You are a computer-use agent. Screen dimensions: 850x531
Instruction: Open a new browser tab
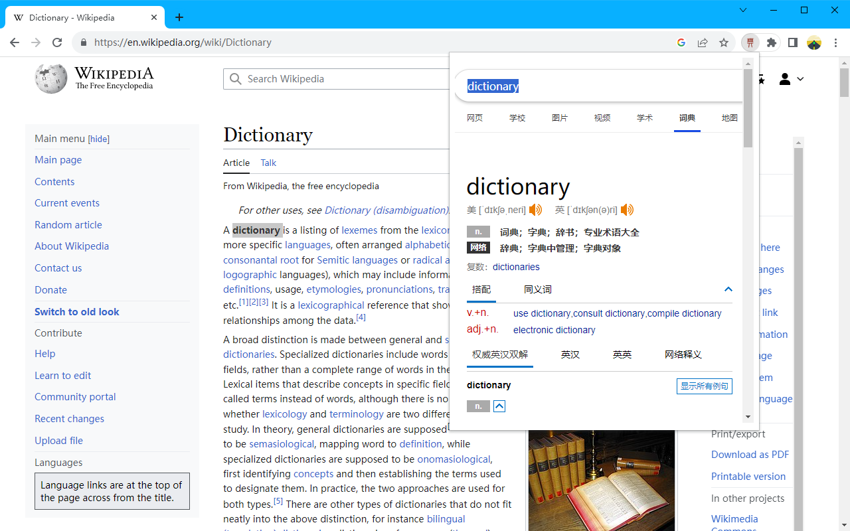coord(179,17)
